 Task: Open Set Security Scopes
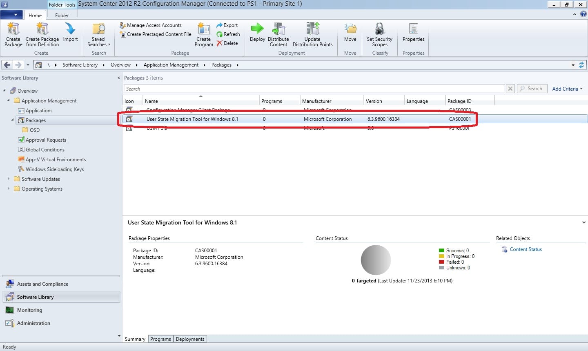pos(379,35)
